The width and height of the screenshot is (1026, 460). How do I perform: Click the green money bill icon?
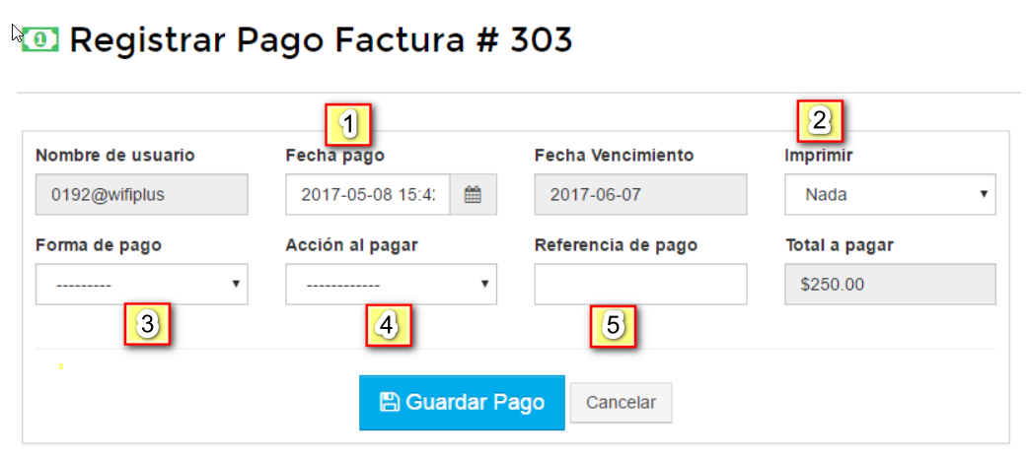40,39
